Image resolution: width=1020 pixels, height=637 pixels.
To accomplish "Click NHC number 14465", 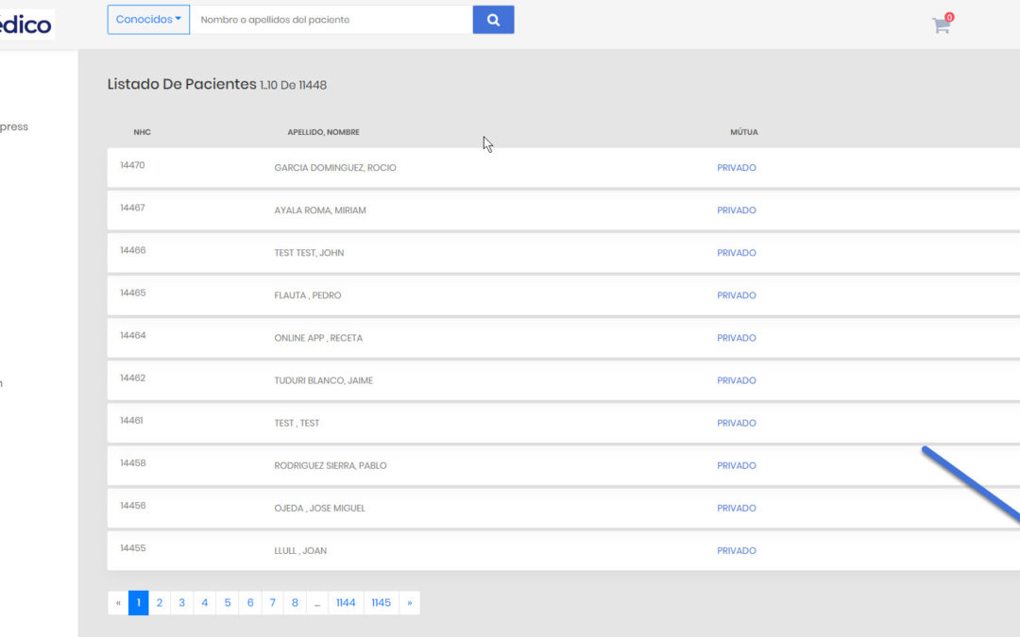I will [133, 293].
